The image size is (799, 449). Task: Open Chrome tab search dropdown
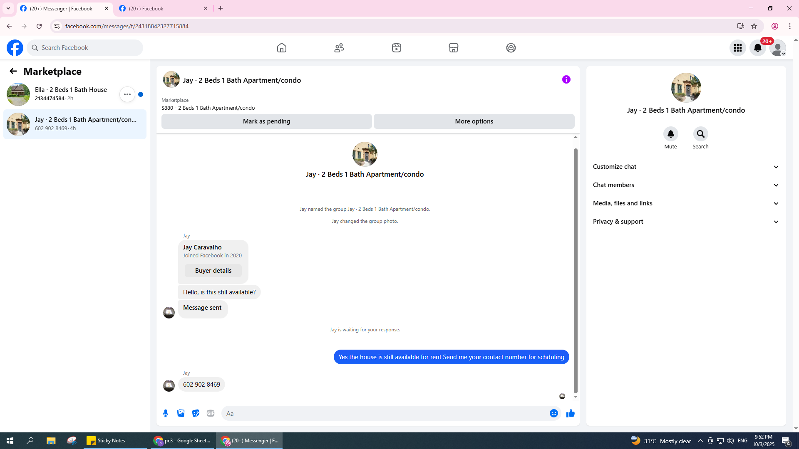tap(8, 8)
